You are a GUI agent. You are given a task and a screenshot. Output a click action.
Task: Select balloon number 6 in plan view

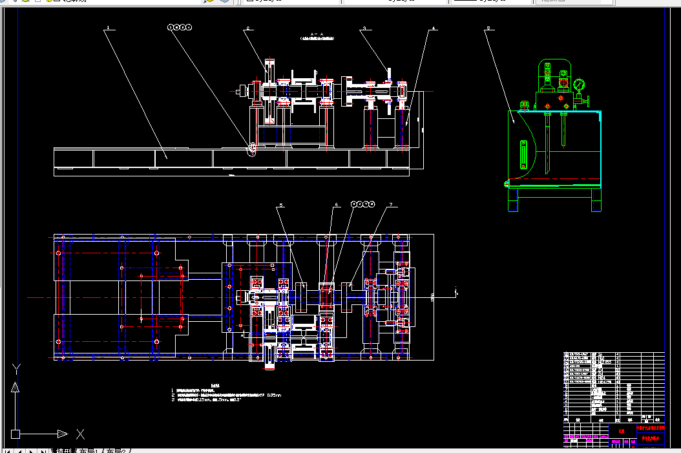point(336,205)
